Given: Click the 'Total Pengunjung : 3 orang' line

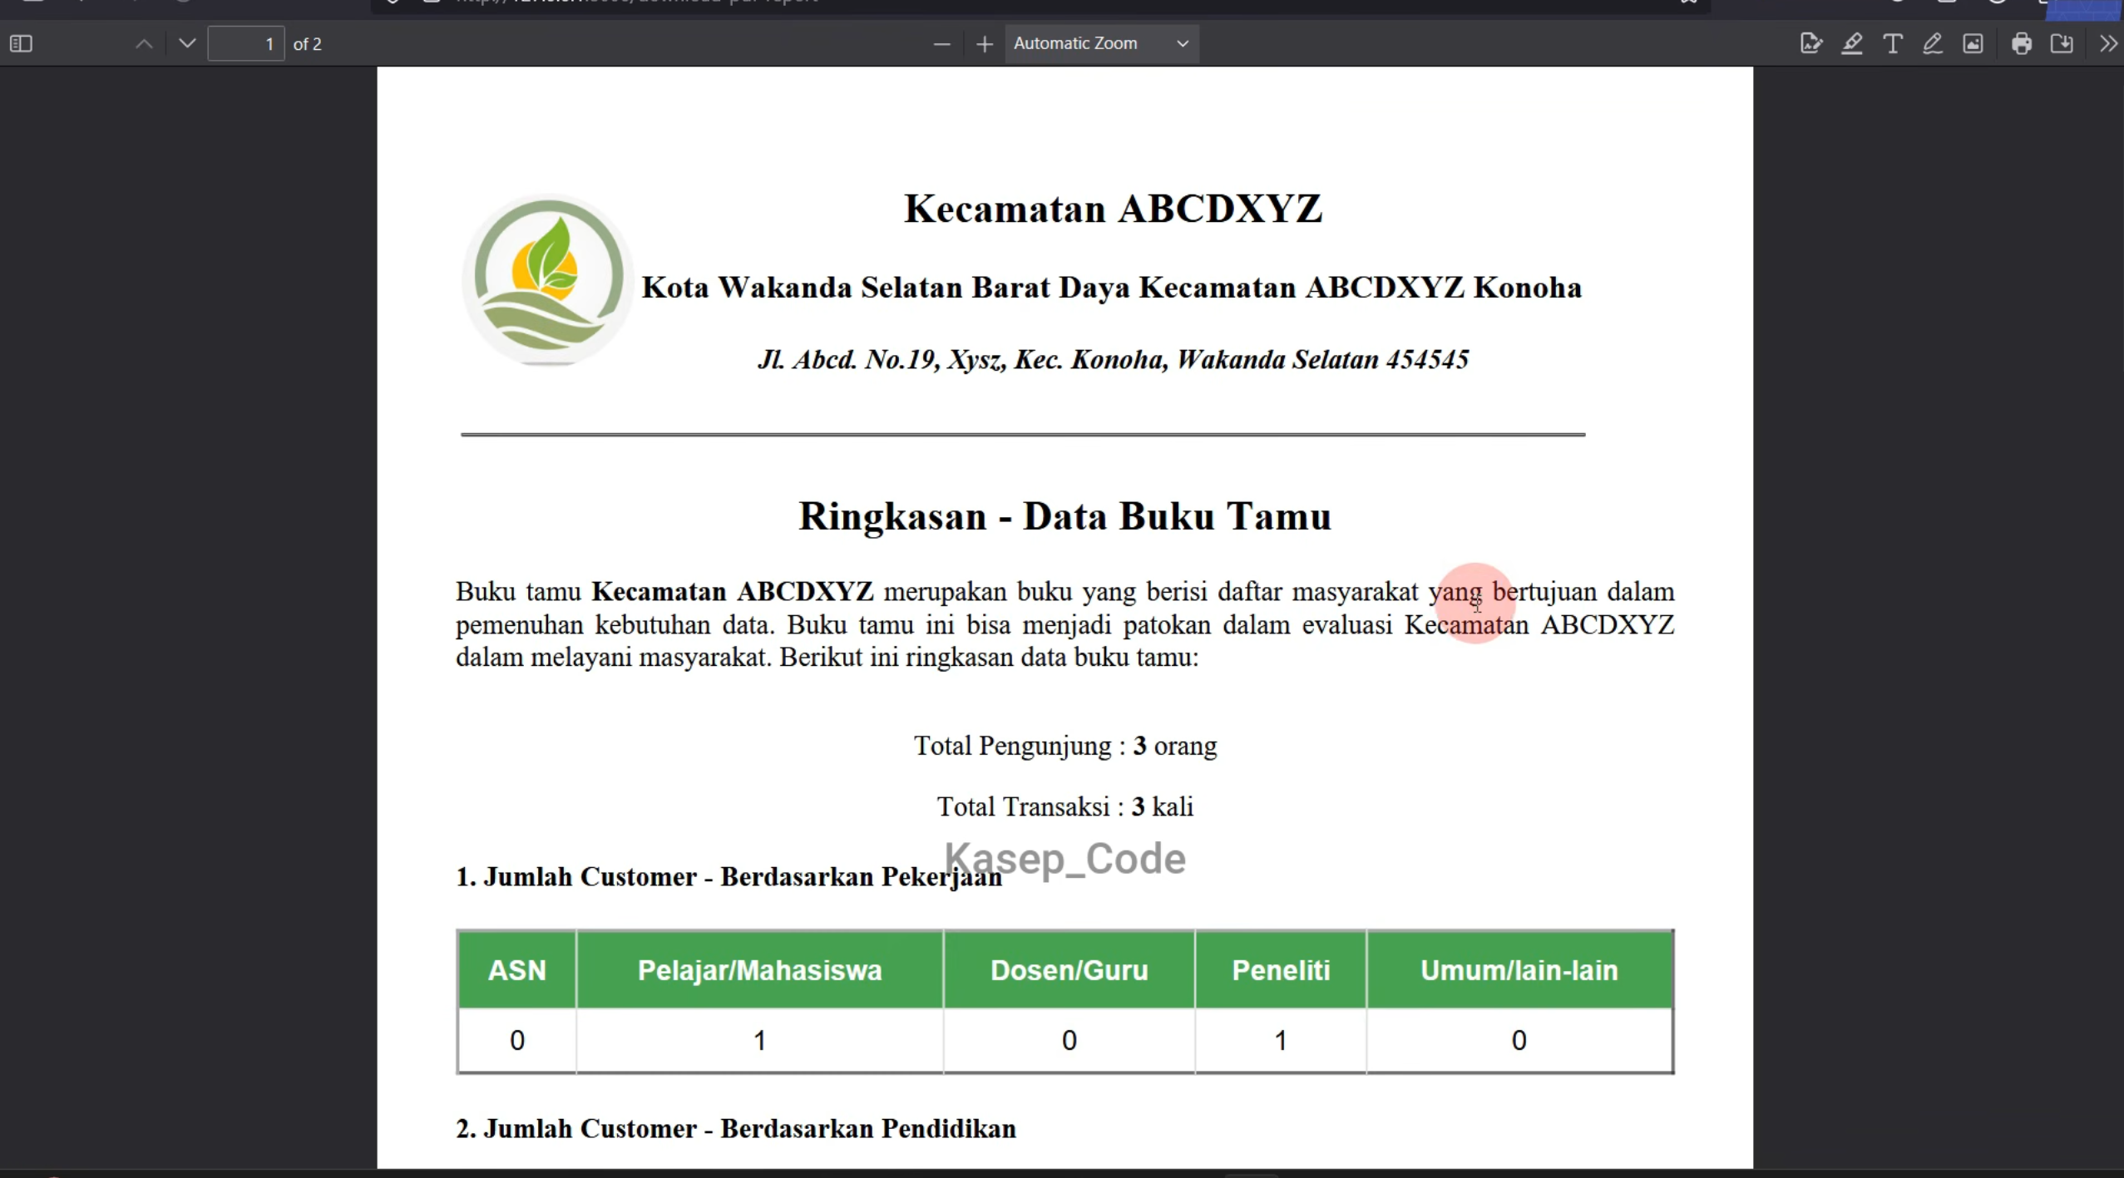Looking at the screenshot, I should [1065, 746].
